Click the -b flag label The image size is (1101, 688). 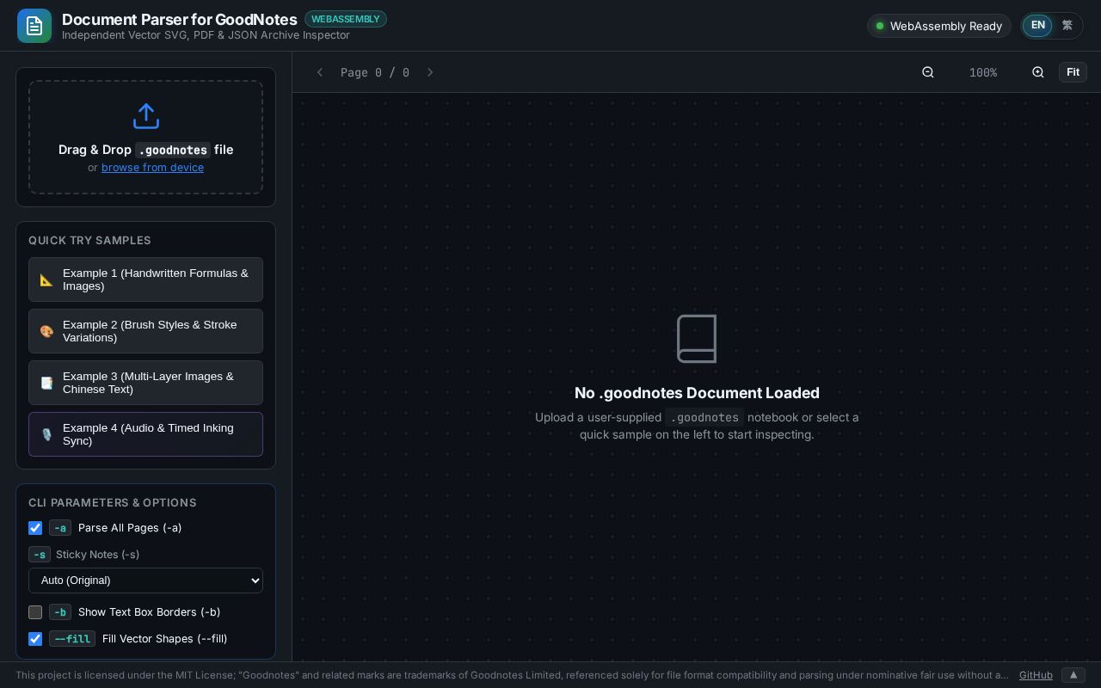[60, 612]
